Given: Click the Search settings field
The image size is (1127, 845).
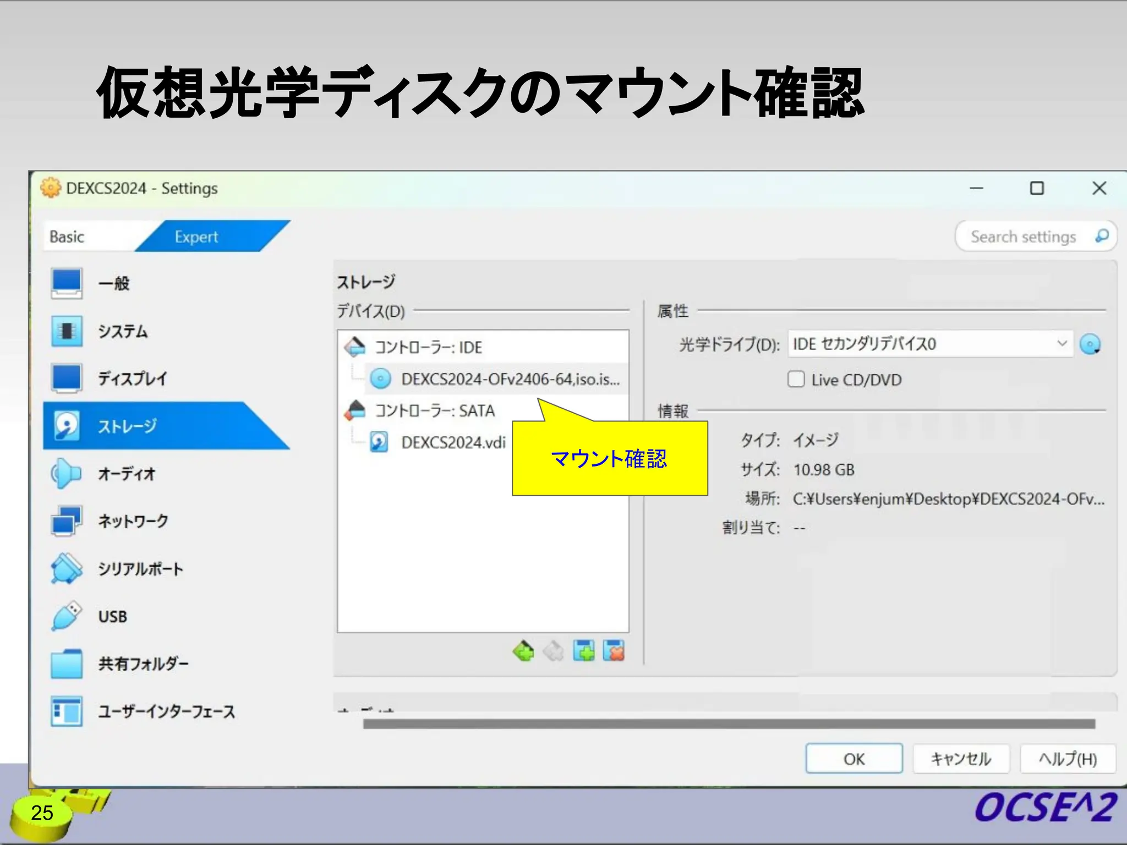Looking at the screenshot, I should pyautogui.click(x=1023, y=237).
